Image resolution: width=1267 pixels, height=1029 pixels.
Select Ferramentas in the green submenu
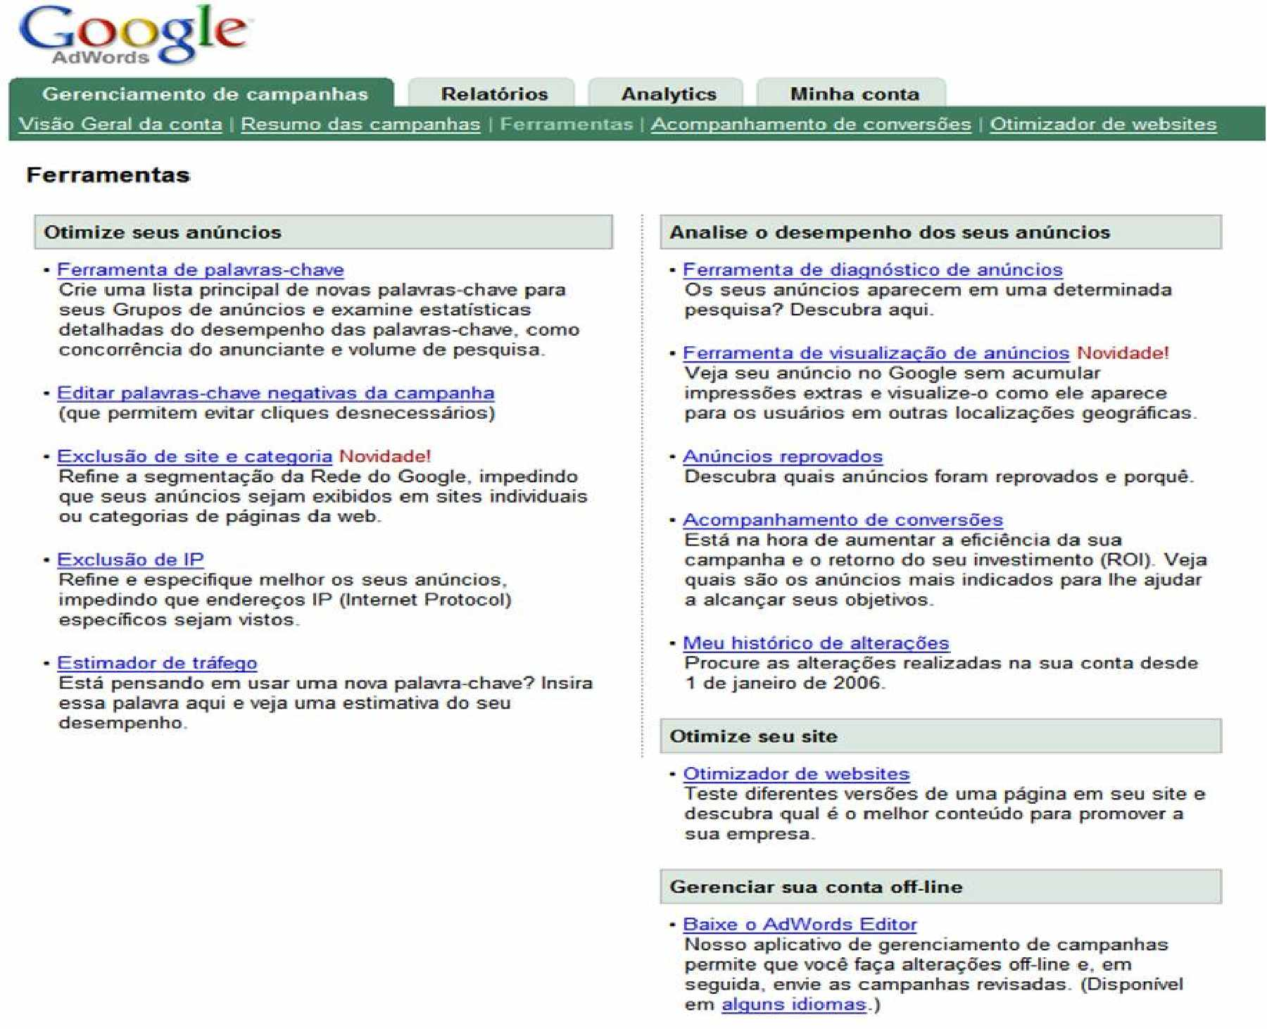pyautogui.click(x=566, y=124)
